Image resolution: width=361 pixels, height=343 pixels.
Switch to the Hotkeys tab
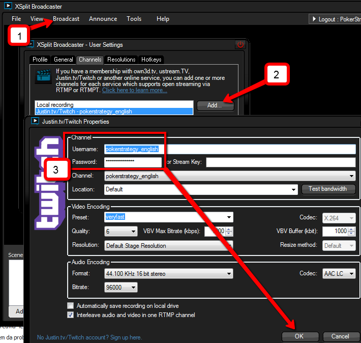151,60
